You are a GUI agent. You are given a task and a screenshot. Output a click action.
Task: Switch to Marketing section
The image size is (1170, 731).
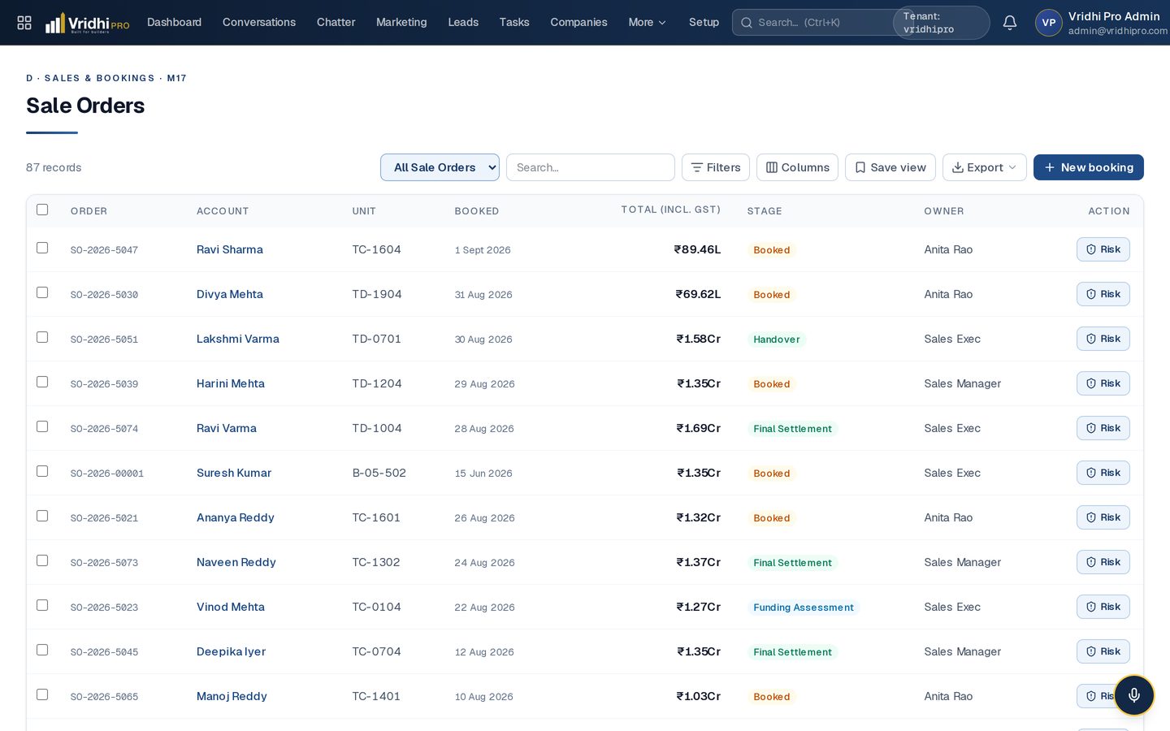click(401, 23)
